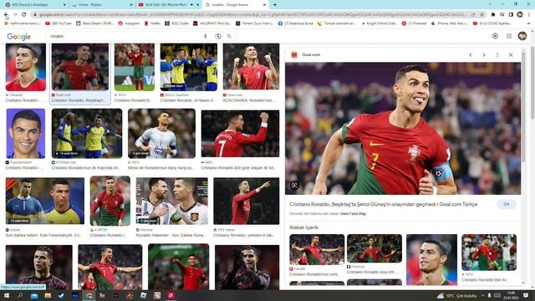This screenshot has width=535, height=301.
Task: Open weather widget in taskbar
Action: pyautogui.click(x=457, y=295)
